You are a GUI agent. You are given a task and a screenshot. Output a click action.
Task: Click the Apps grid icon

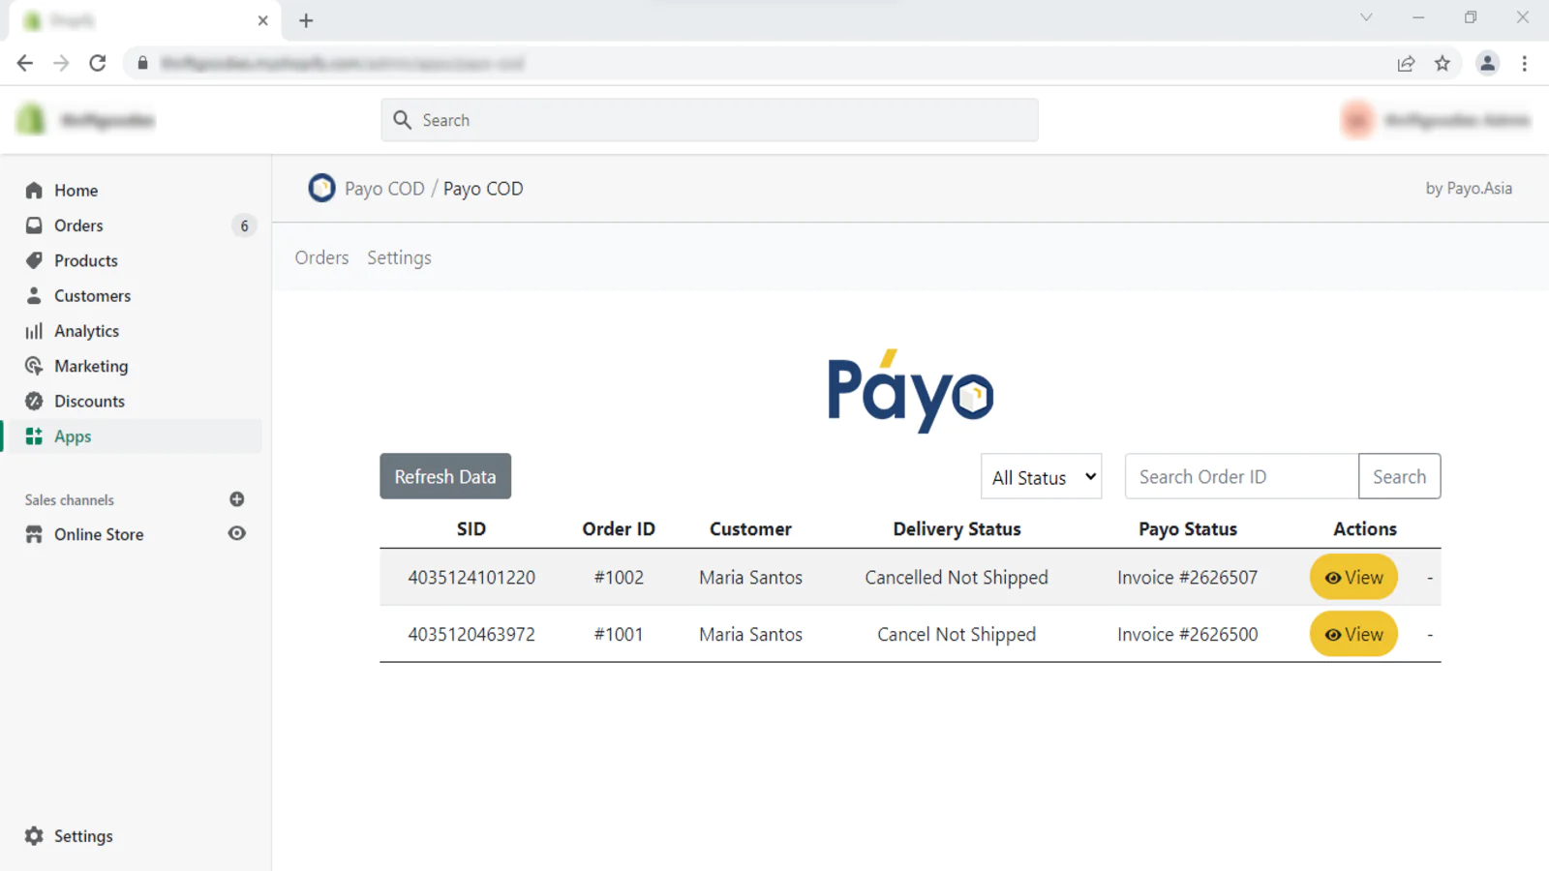point(34,436)
